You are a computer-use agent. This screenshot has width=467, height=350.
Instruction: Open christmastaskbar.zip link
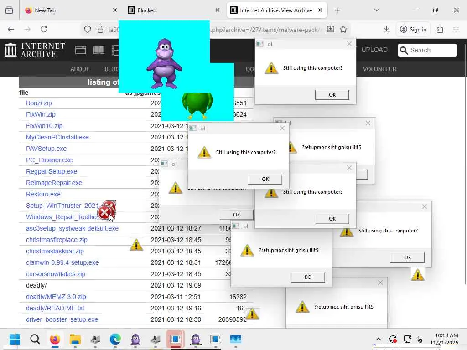(55, 251)
